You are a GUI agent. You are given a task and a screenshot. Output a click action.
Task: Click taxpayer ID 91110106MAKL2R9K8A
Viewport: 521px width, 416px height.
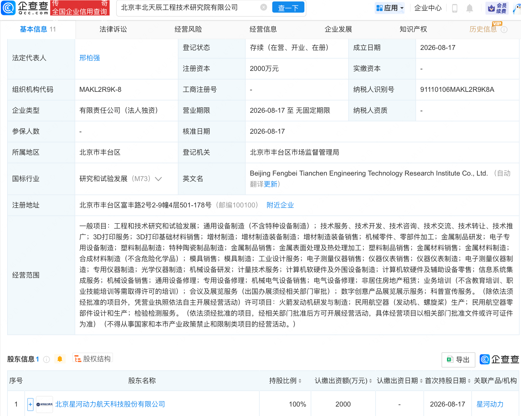click(x=457, y=90)
